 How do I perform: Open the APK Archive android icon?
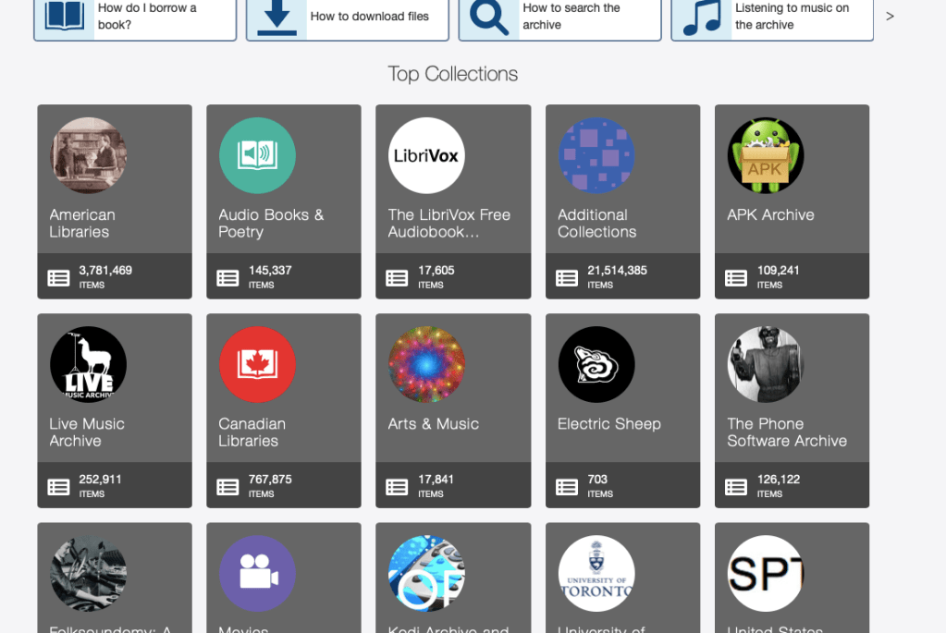(x=766, y=155)
